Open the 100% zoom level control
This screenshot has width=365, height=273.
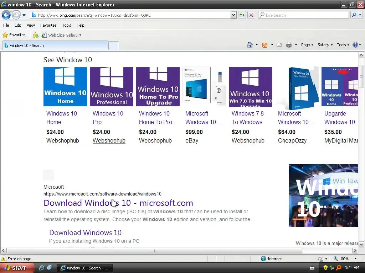coord(345,259)
